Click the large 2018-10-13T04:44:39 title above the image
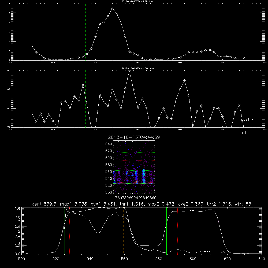Screen dimensions: 268x268 coord(134,137)
